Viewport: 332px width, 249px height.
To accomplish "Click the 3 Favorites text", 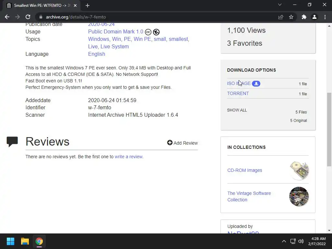I will 244,43.
